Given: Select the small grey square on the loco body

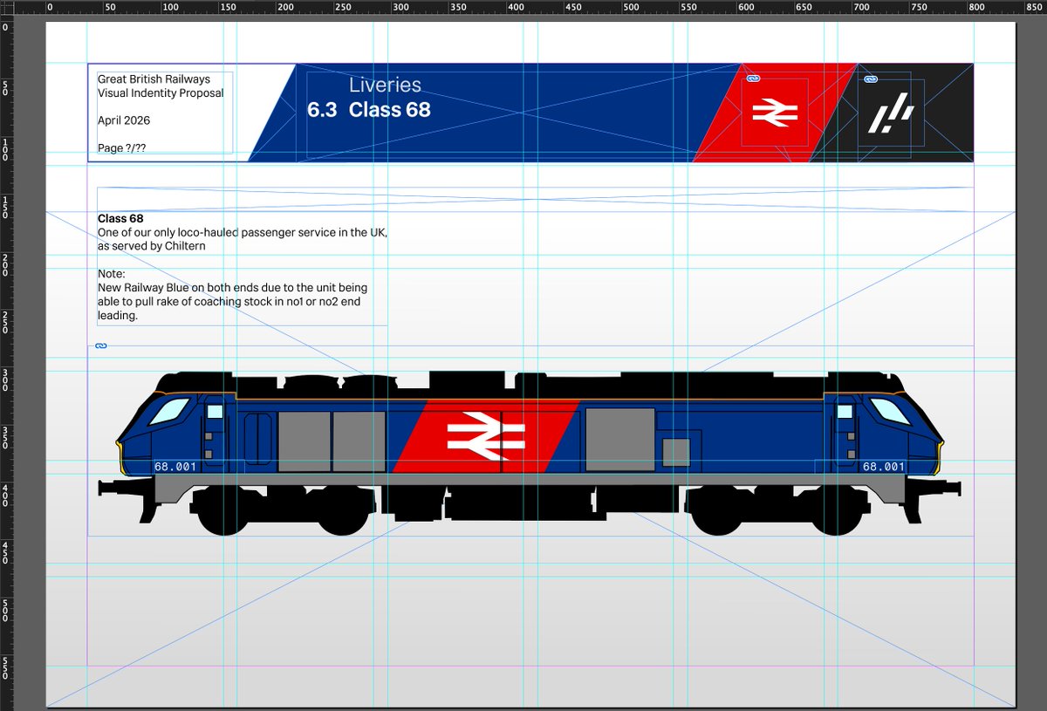Looking at the screenshot, I should (676, 452).
